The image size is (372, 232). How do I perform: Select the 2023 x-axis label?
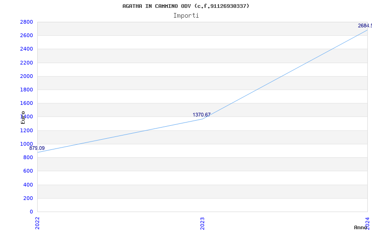click(202, 223)
